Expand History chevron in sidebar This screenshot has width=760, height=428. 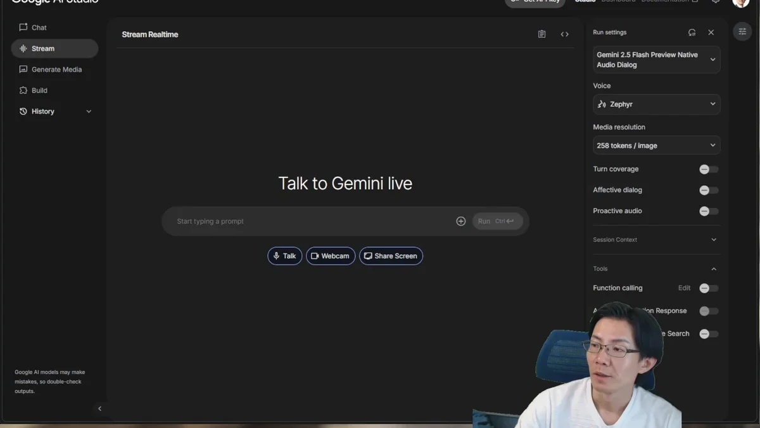pyautogui.click(x=89, y=112)
